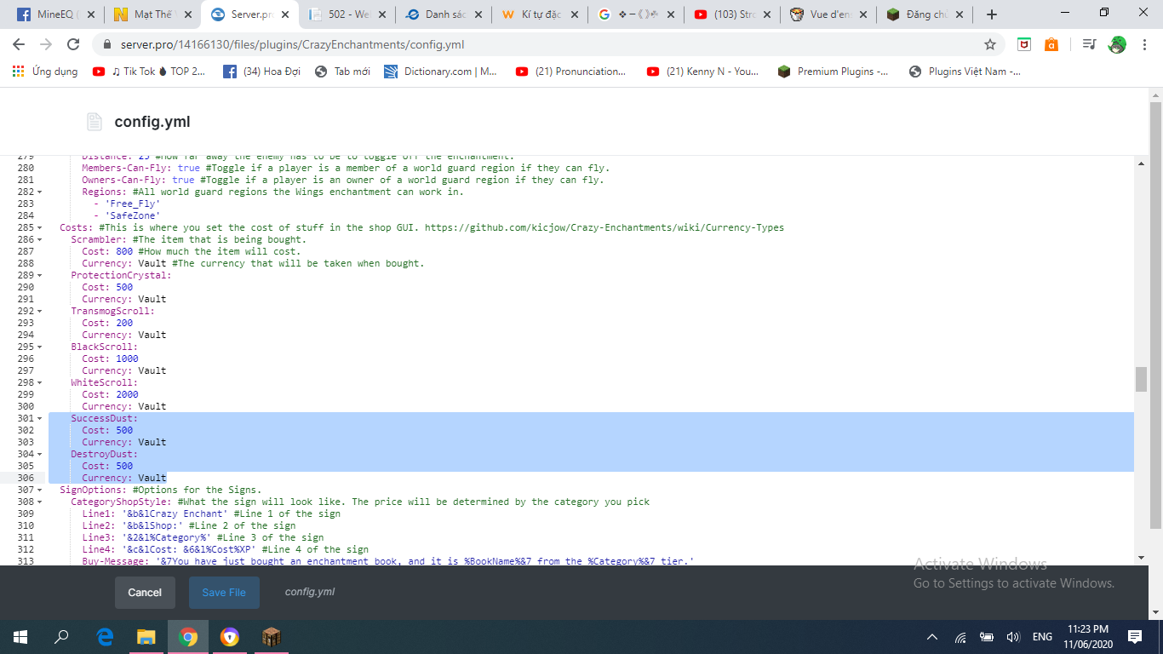Click the editor scrollbar up arrow
The image size is (1163, 654).
pos(1141,162)
